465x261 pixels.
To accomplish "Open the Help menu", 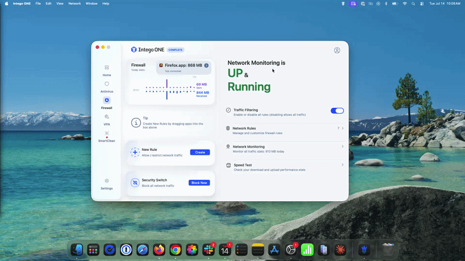I will [x=106, y=3].
